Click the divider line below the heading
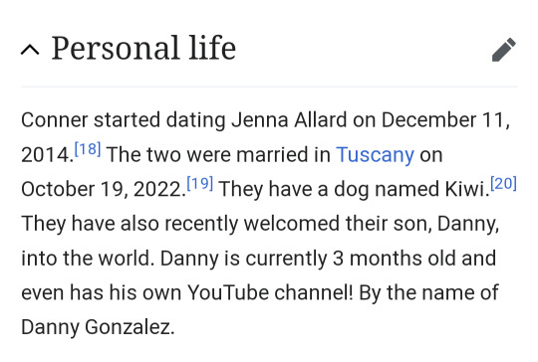Viewport: 538px width, 362px height. pos(269,87)
